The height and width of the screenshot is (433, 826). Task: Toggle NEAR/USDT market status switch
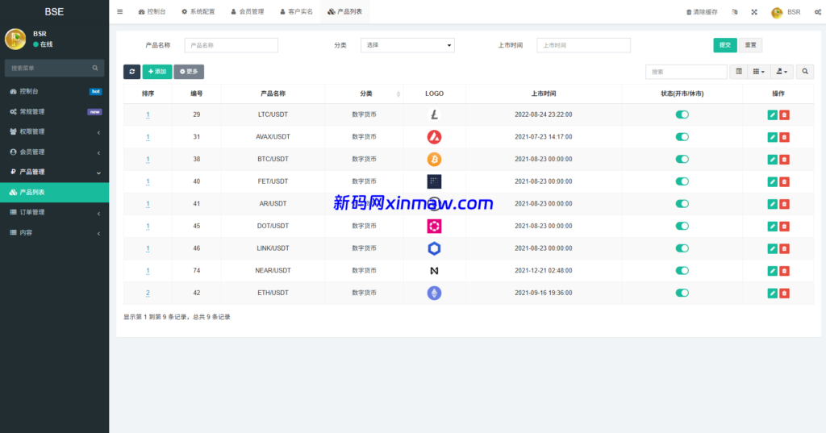pos(682,271)
